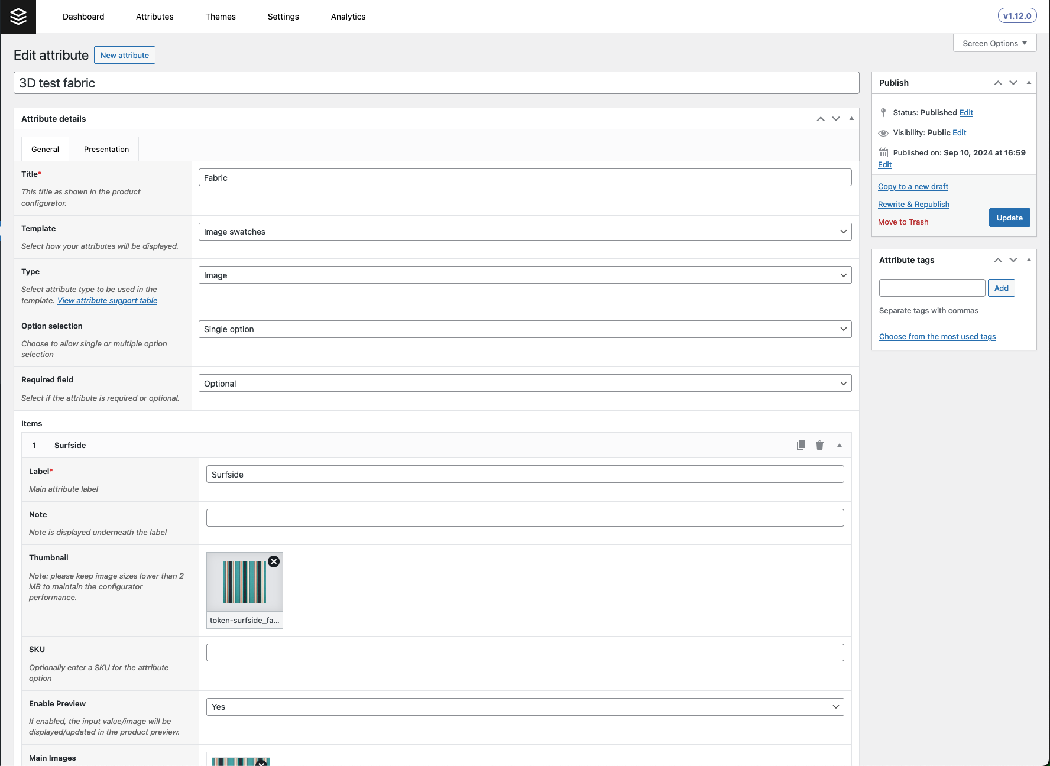Click Rewrite & Republish link
Image resolution: width=1050 pixels, height=766 pixels.
click(913, 204)
